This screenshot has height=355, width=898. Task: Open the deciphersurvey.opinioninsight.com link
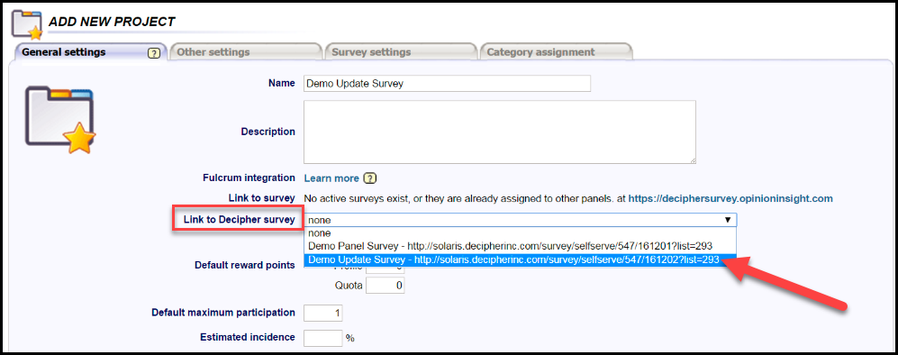coord(730,199)
